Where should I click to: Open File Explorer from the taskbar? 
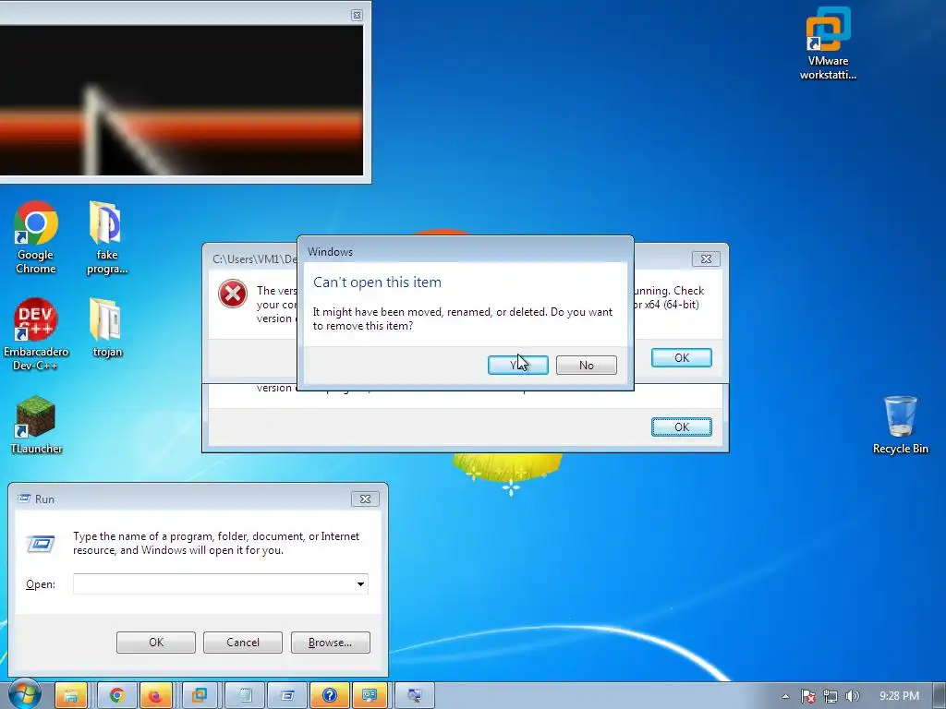(71, 696)
